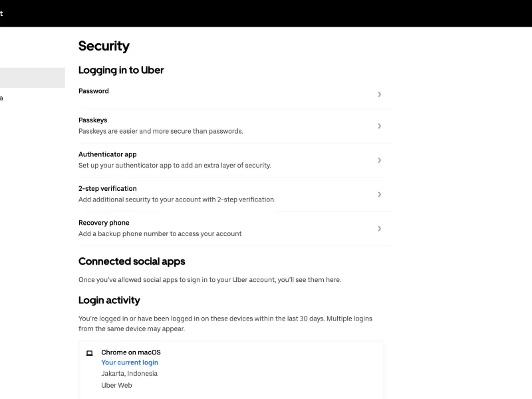The width and height of the screenshot is (532, 399).
Task: Click the sidebar item below the highlighted one
Action: click(2, 98)
